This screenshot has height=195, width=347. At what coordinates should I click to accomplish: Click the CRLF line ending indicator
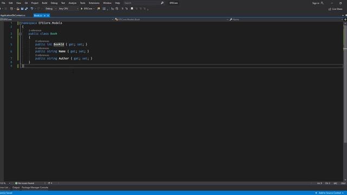pyautogui.click(x=343, y=183)
